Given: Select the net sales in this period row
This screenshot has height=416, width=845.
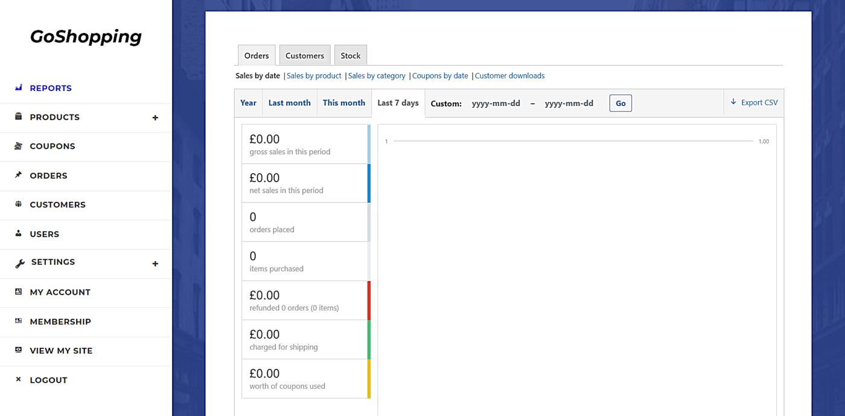Looking at the screenshot, I should (x=306, y=183).
